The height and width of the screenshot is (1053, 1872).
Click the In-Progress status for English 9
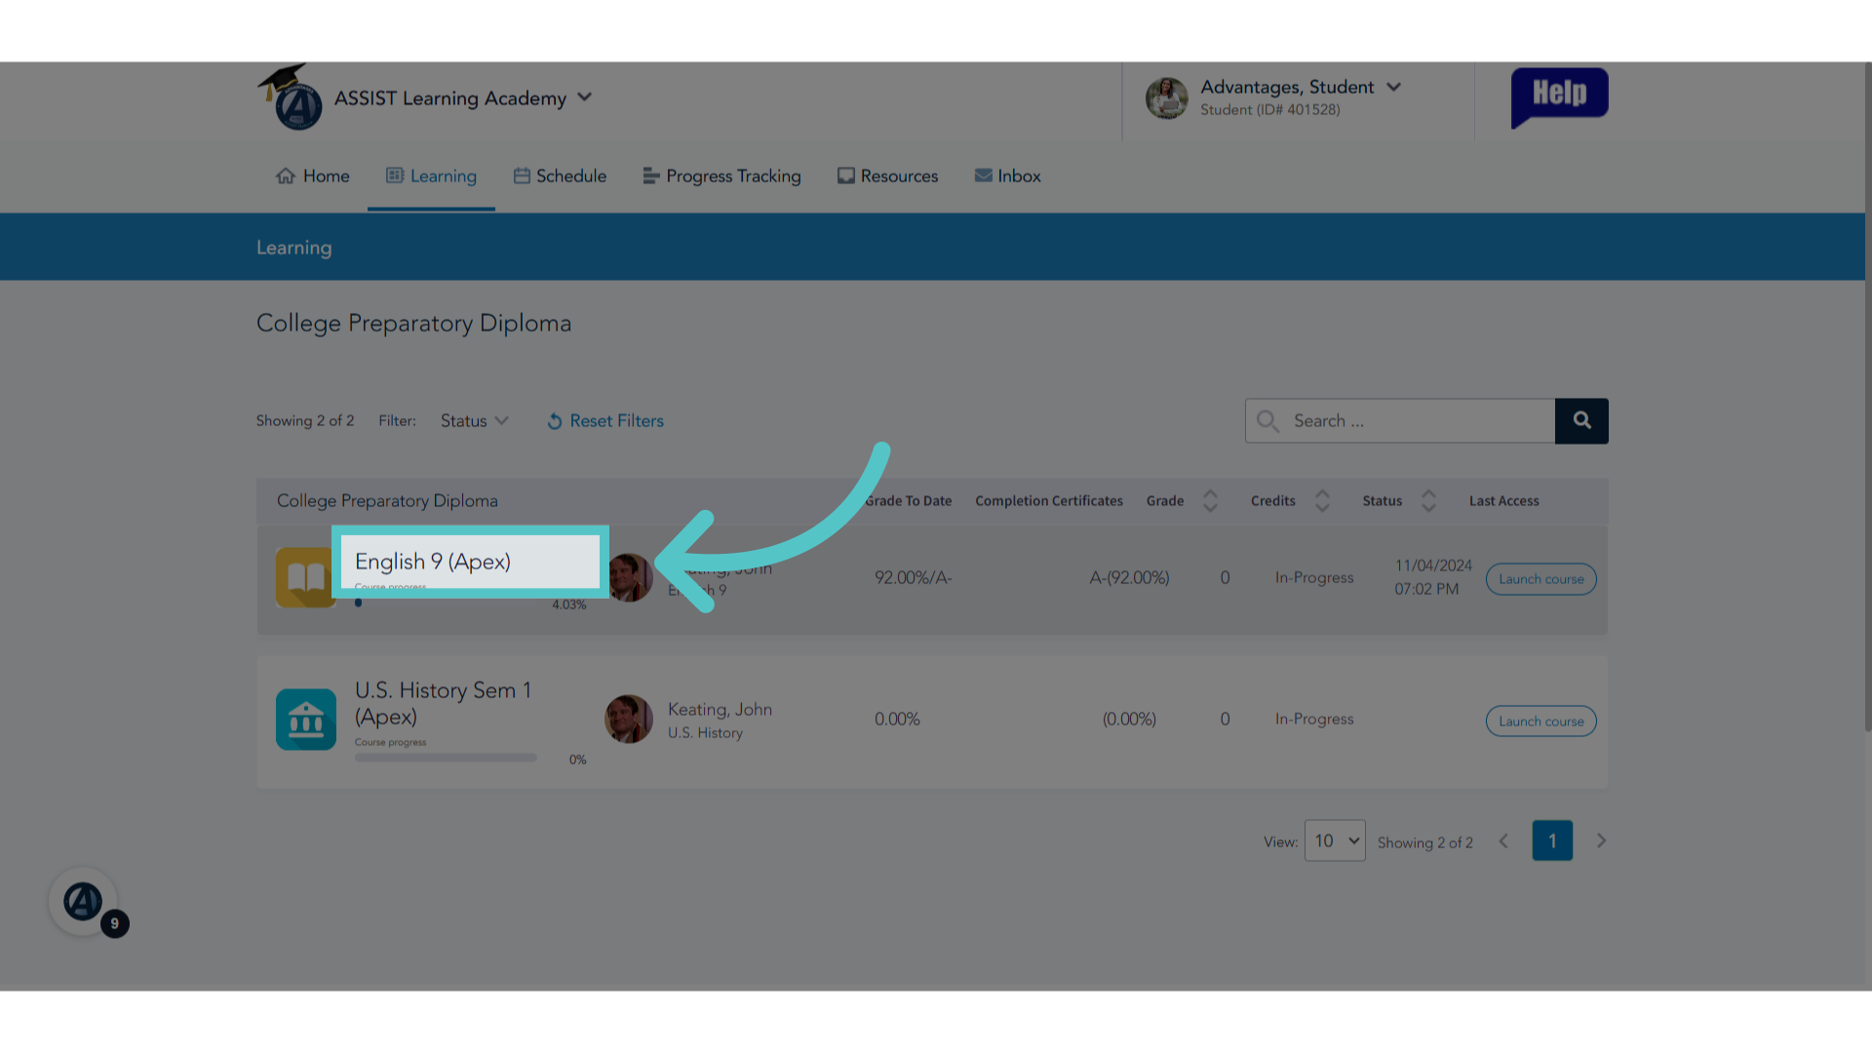1314,577
